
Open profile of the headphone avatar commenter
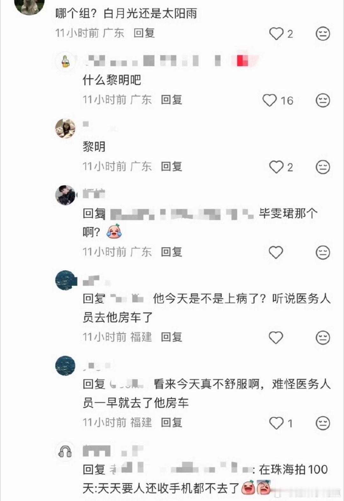66,451
